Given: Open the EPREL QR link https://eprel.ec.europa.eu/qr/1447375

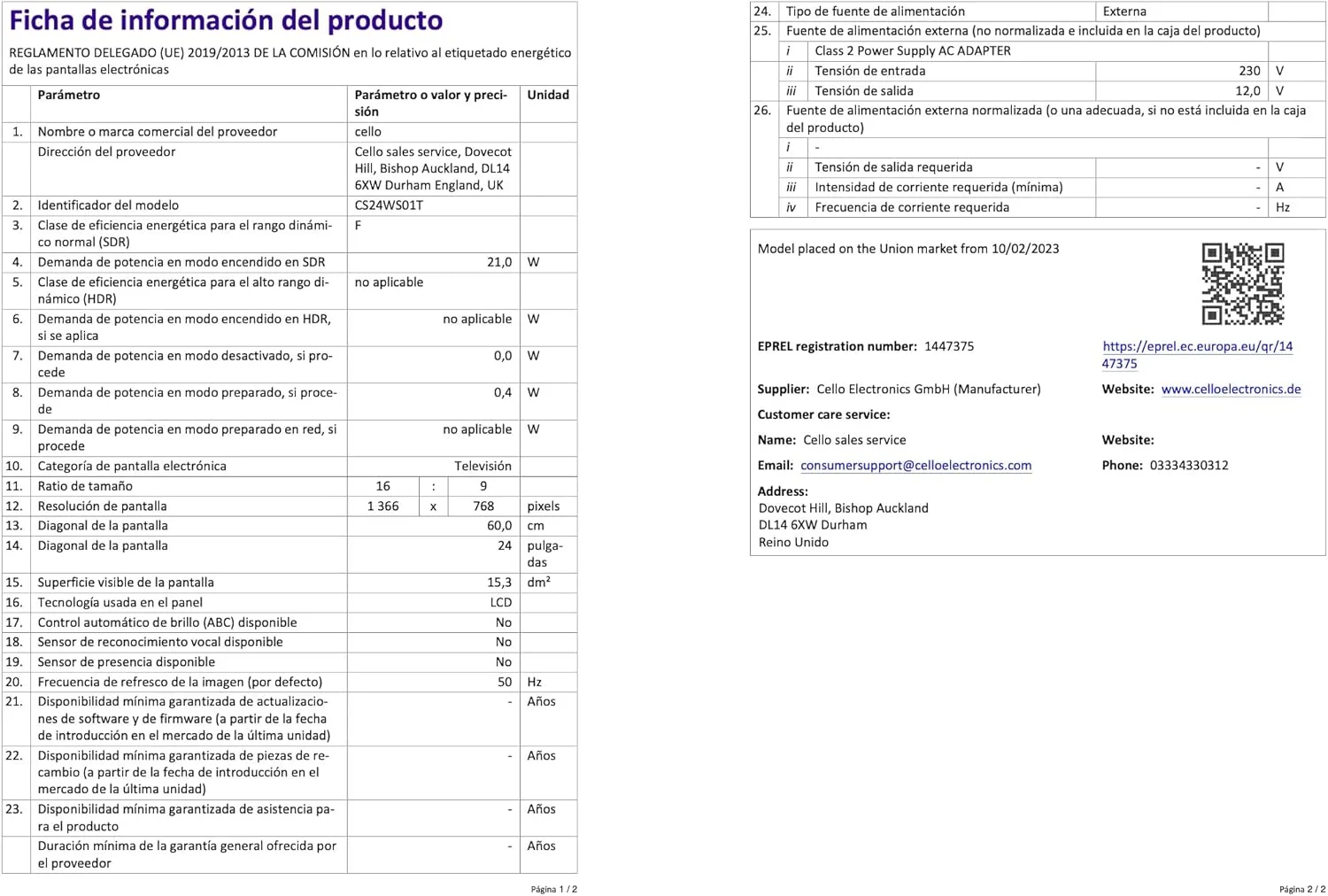Looking at the screenshot, I should (x=1197, y=355).
